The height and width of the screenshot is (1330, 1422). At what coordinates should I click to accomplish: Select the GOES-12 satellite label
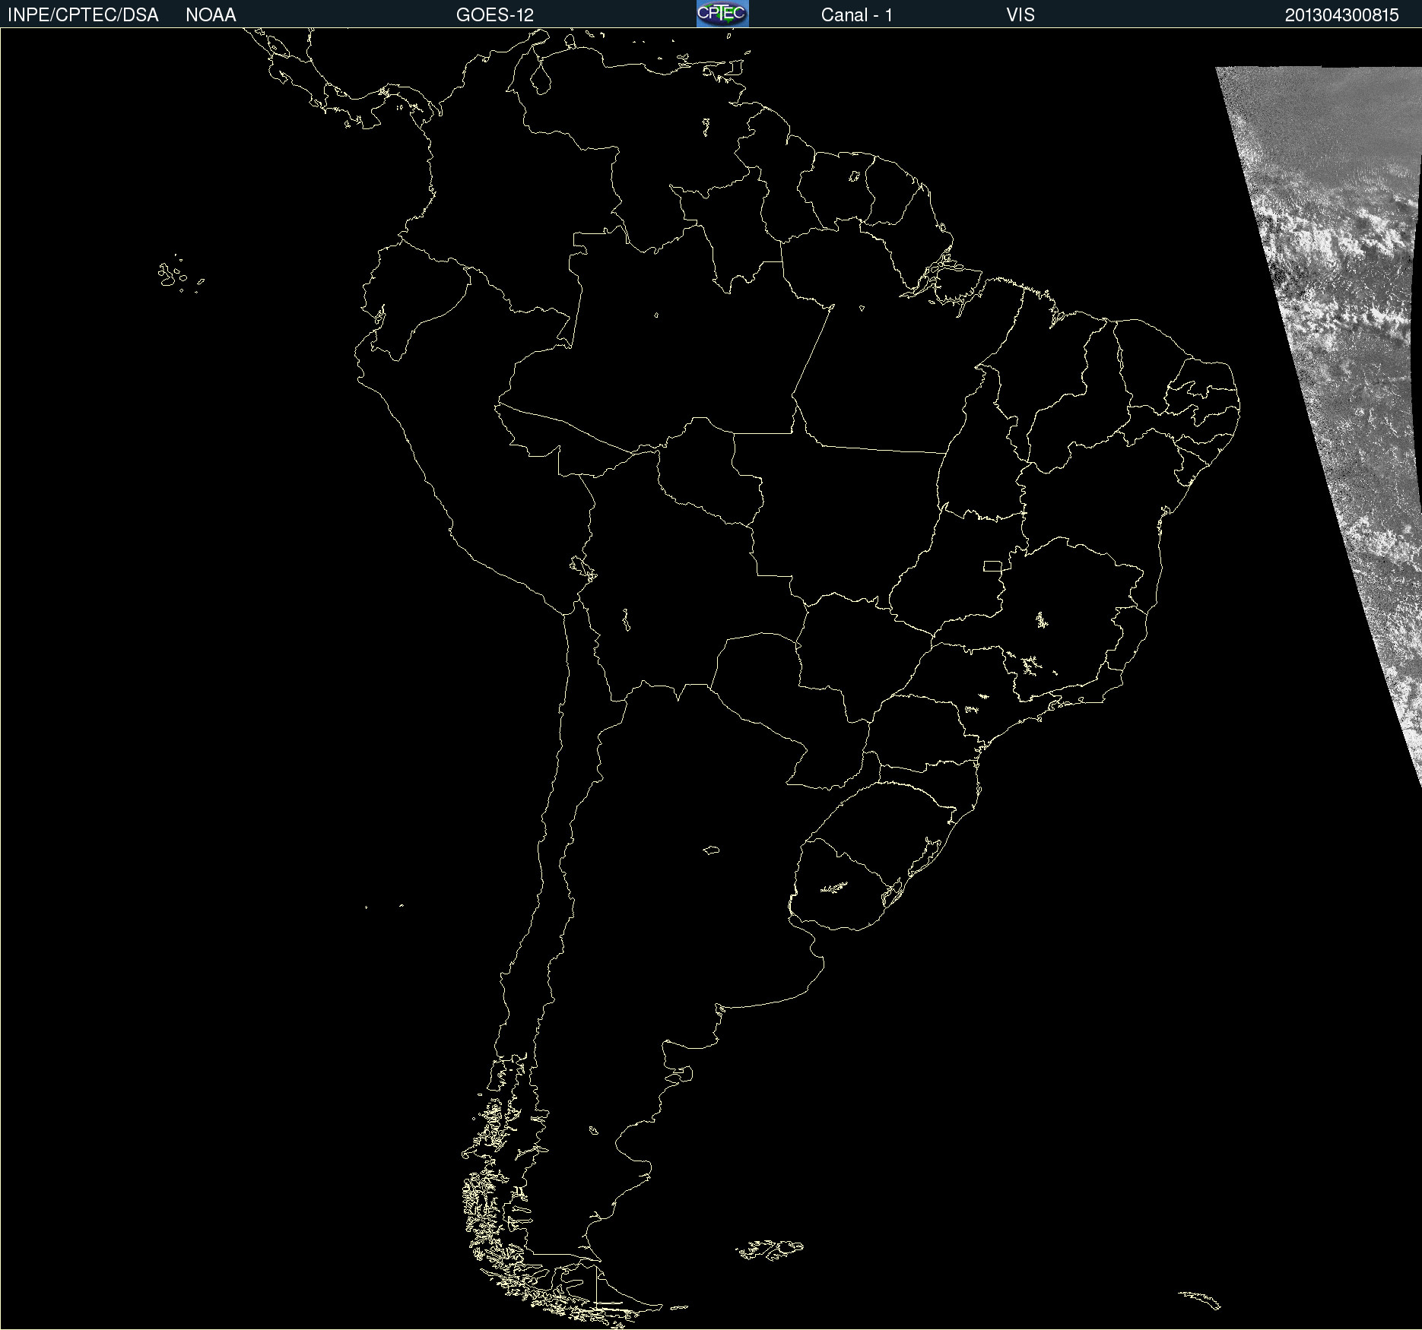click(x=495, y=15)
